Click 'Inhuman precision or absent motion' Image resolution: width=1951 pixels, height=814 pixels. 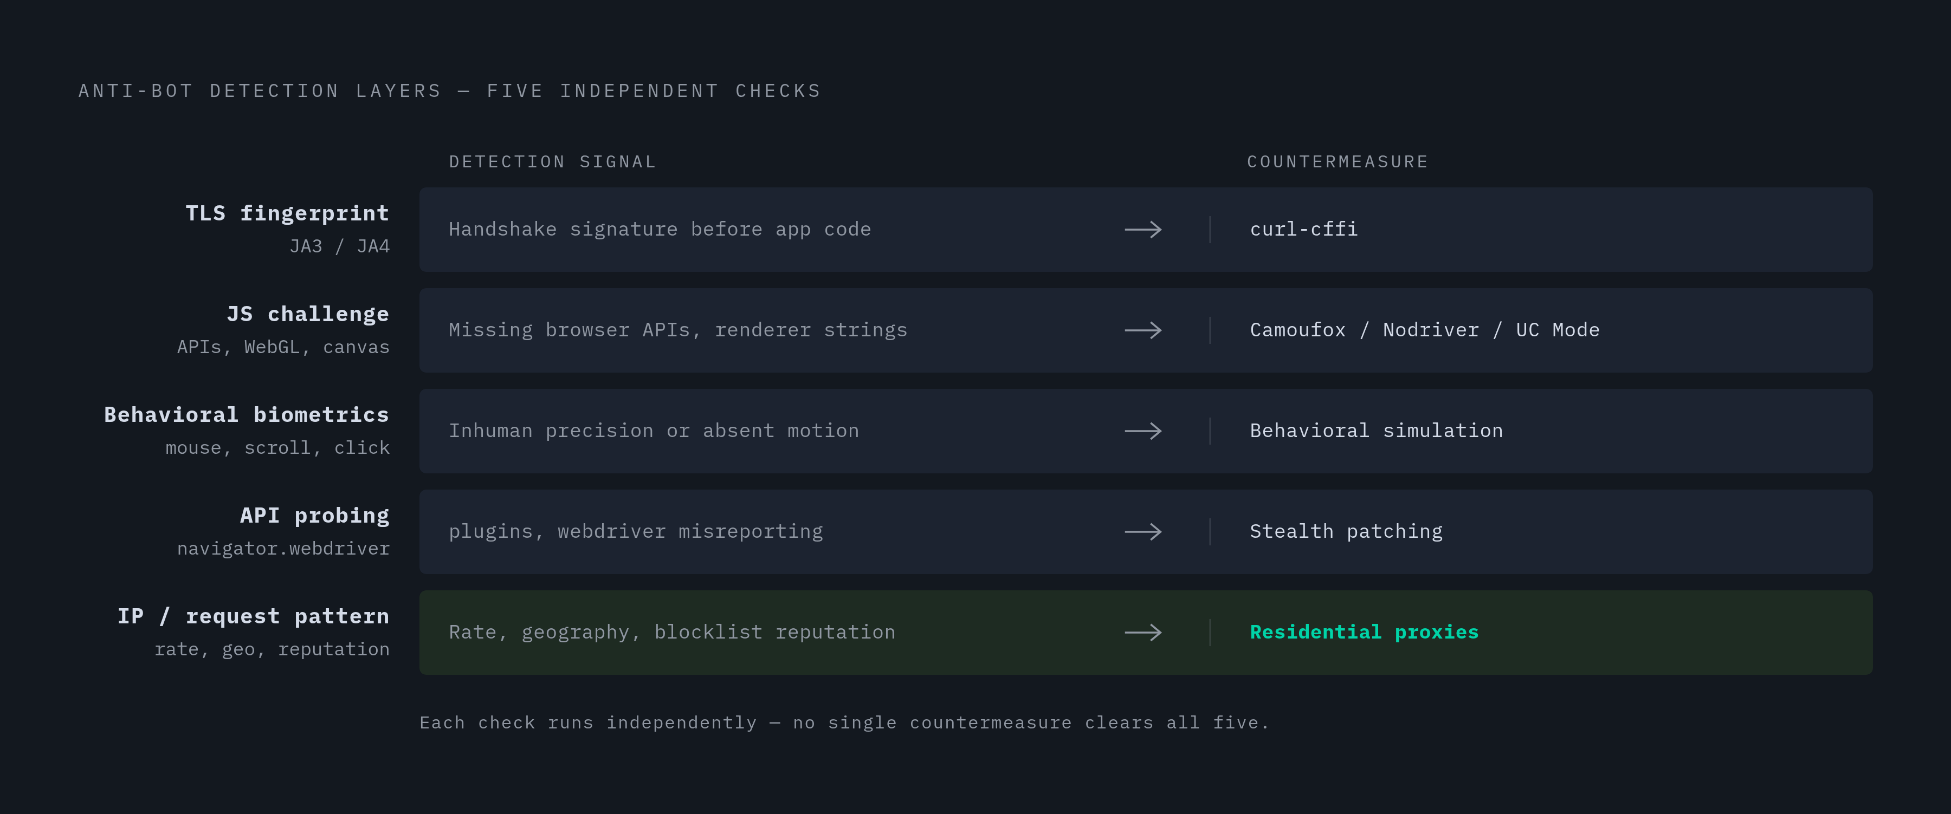click(654, 431)
